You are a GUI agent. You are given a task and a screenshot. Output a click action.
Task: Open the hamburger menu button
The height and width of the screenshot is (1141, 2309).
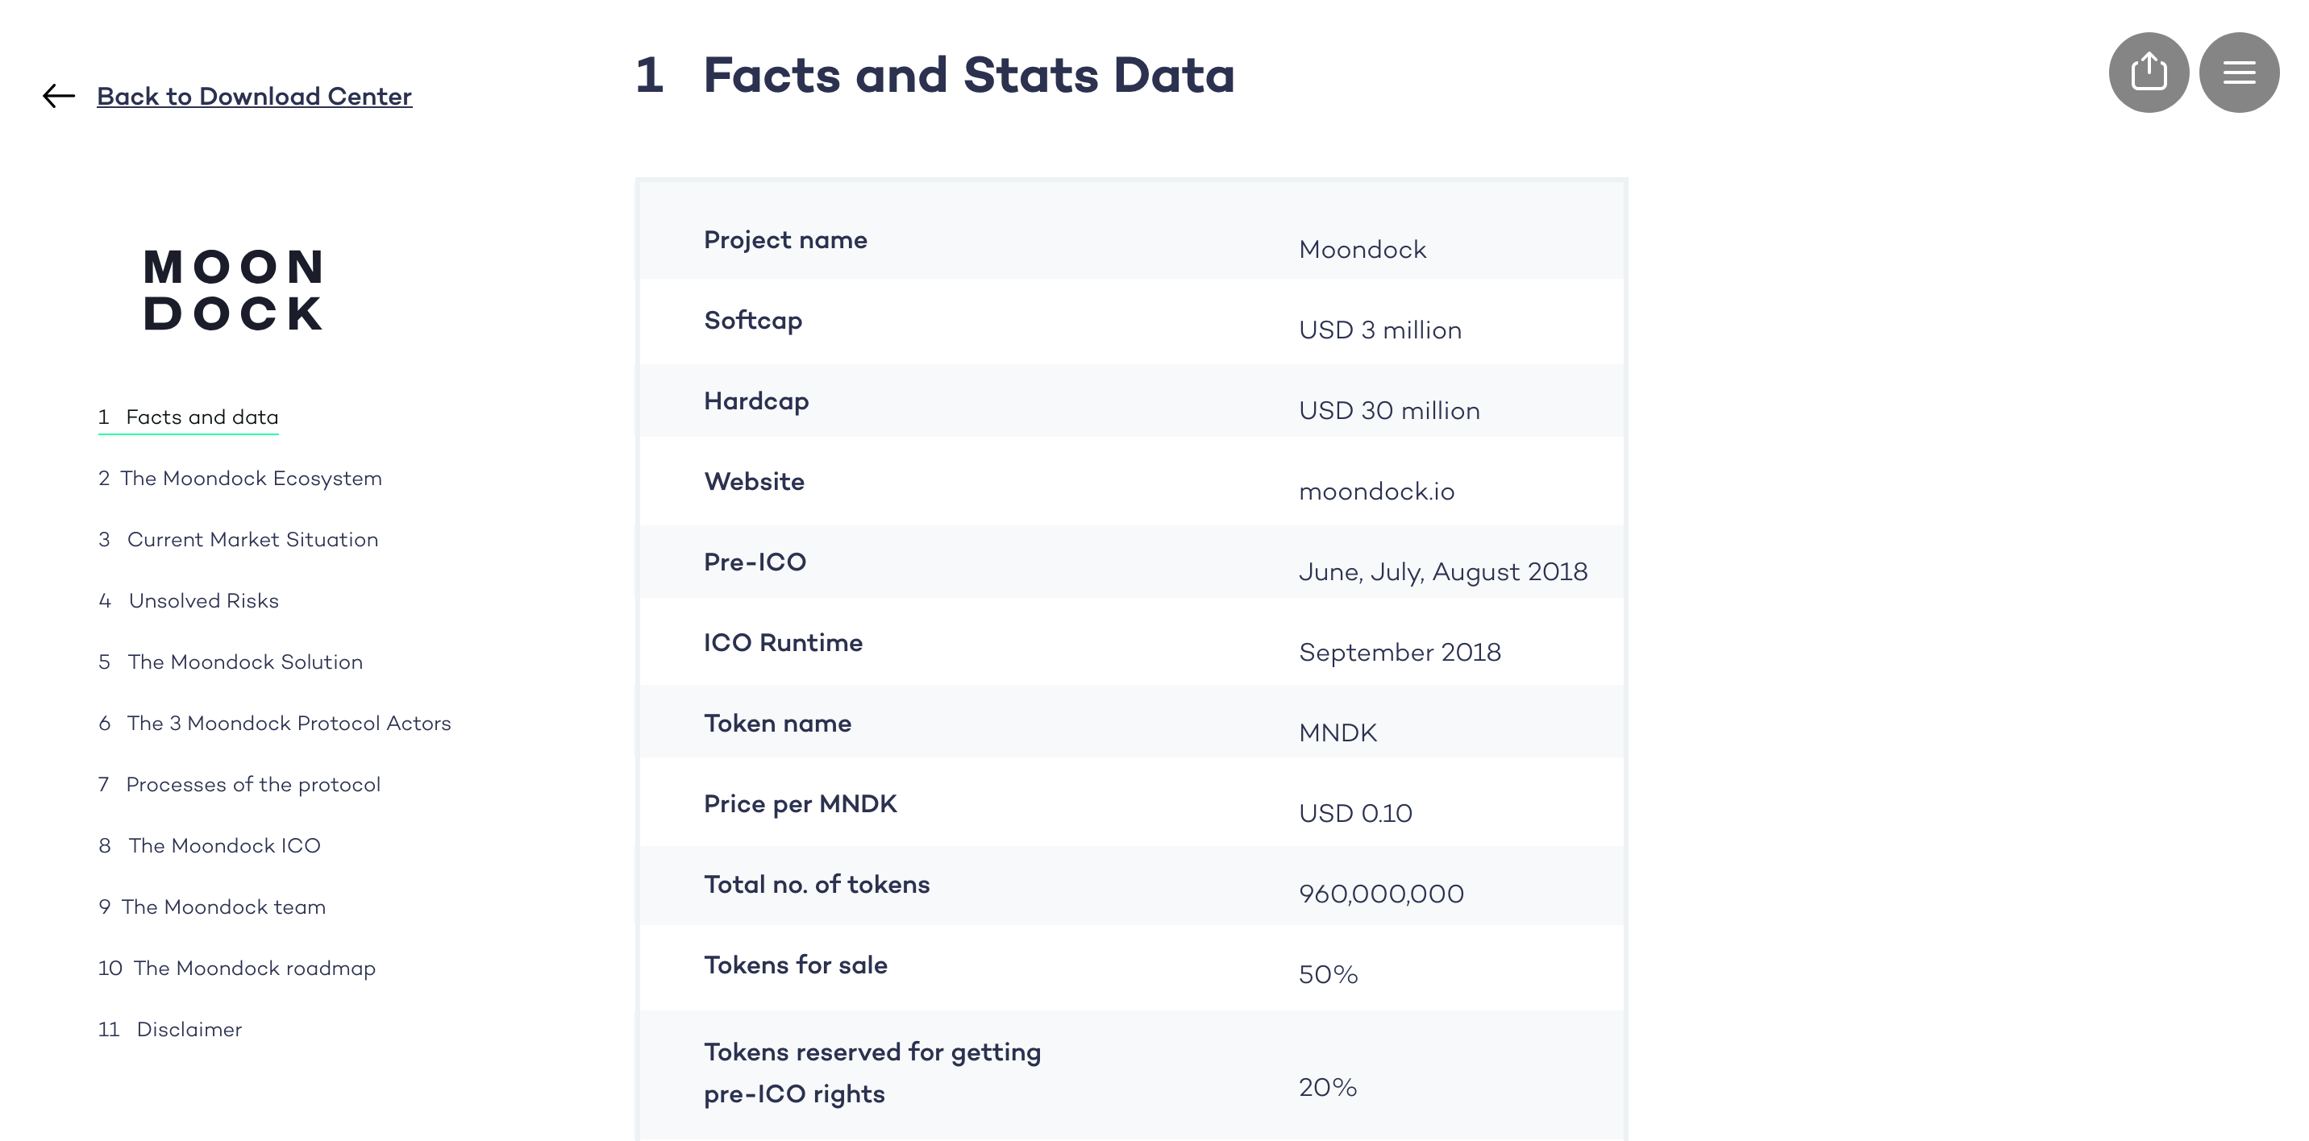click(2239, 73)
